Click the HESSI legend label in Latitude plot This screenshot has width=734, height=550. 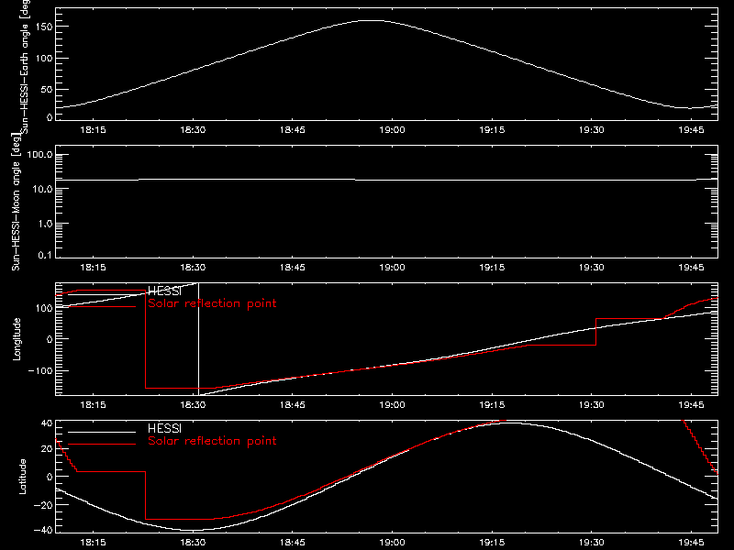click(x=164, y=428)
